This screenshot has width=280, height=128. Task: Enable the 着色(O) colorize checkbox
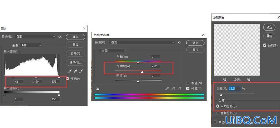point(188,83)
